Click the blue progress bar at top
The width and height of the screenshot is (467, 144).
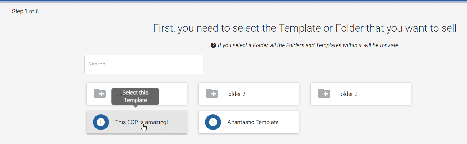coord(233,1)
